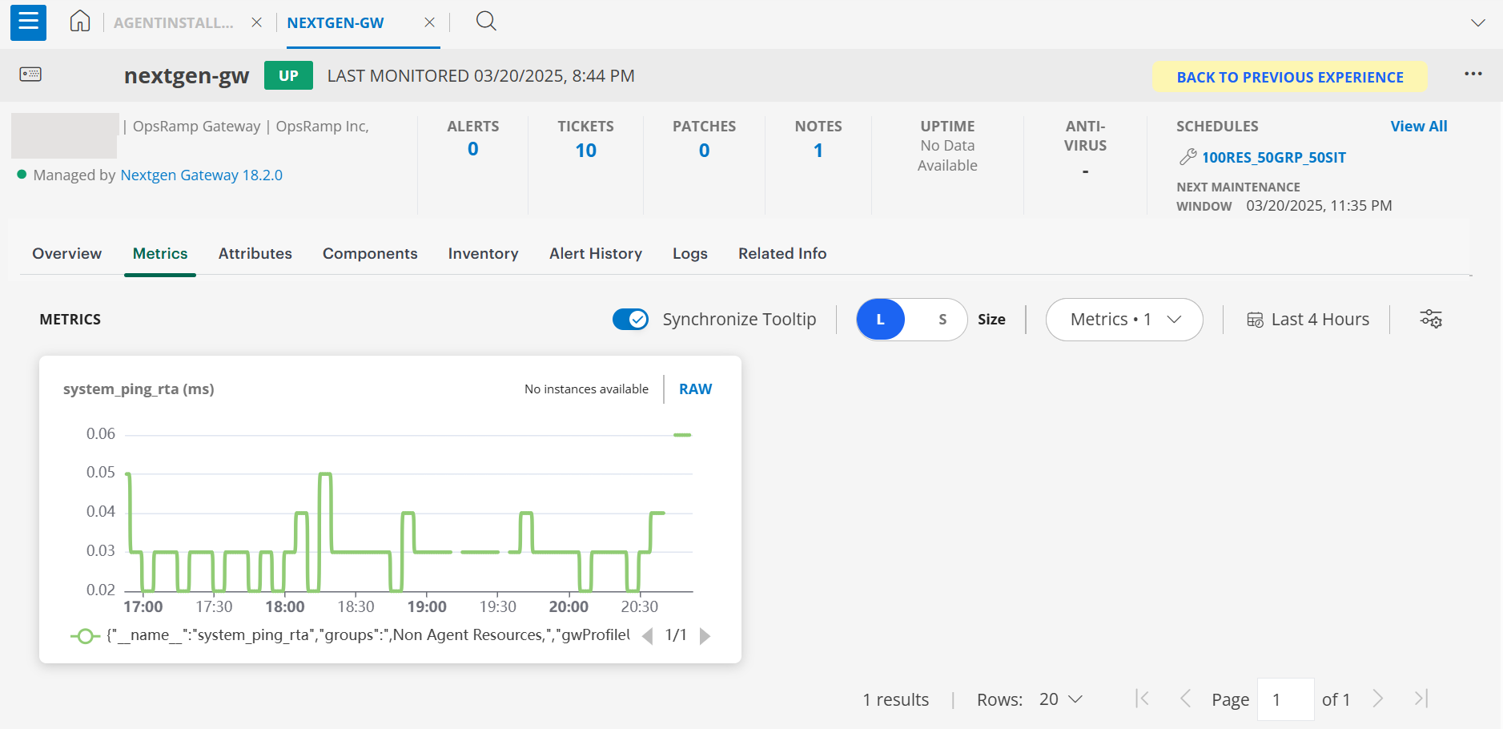Go to next results page
Viewport: 1503px width, 729px height.
pos(1378,699)
